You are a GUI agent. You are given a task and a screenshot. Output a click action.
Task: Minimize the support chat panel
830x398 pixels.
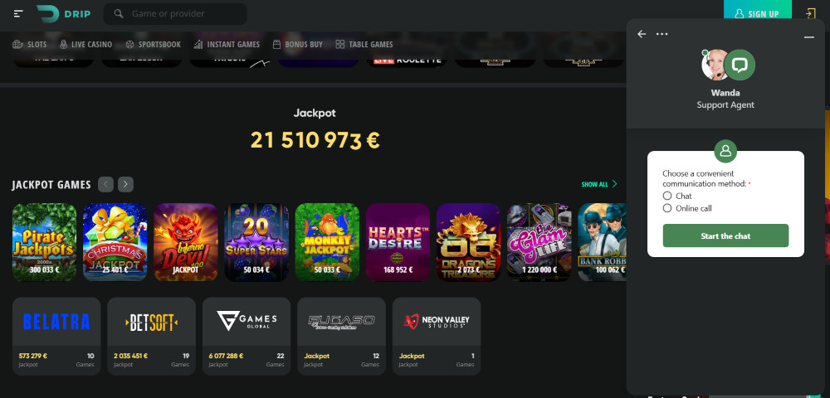[x=808, y=37]
